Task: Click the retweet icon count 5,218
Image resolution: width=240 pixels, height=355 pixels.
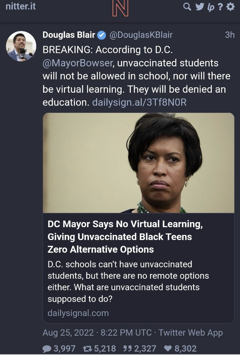Action: point(99,348)
